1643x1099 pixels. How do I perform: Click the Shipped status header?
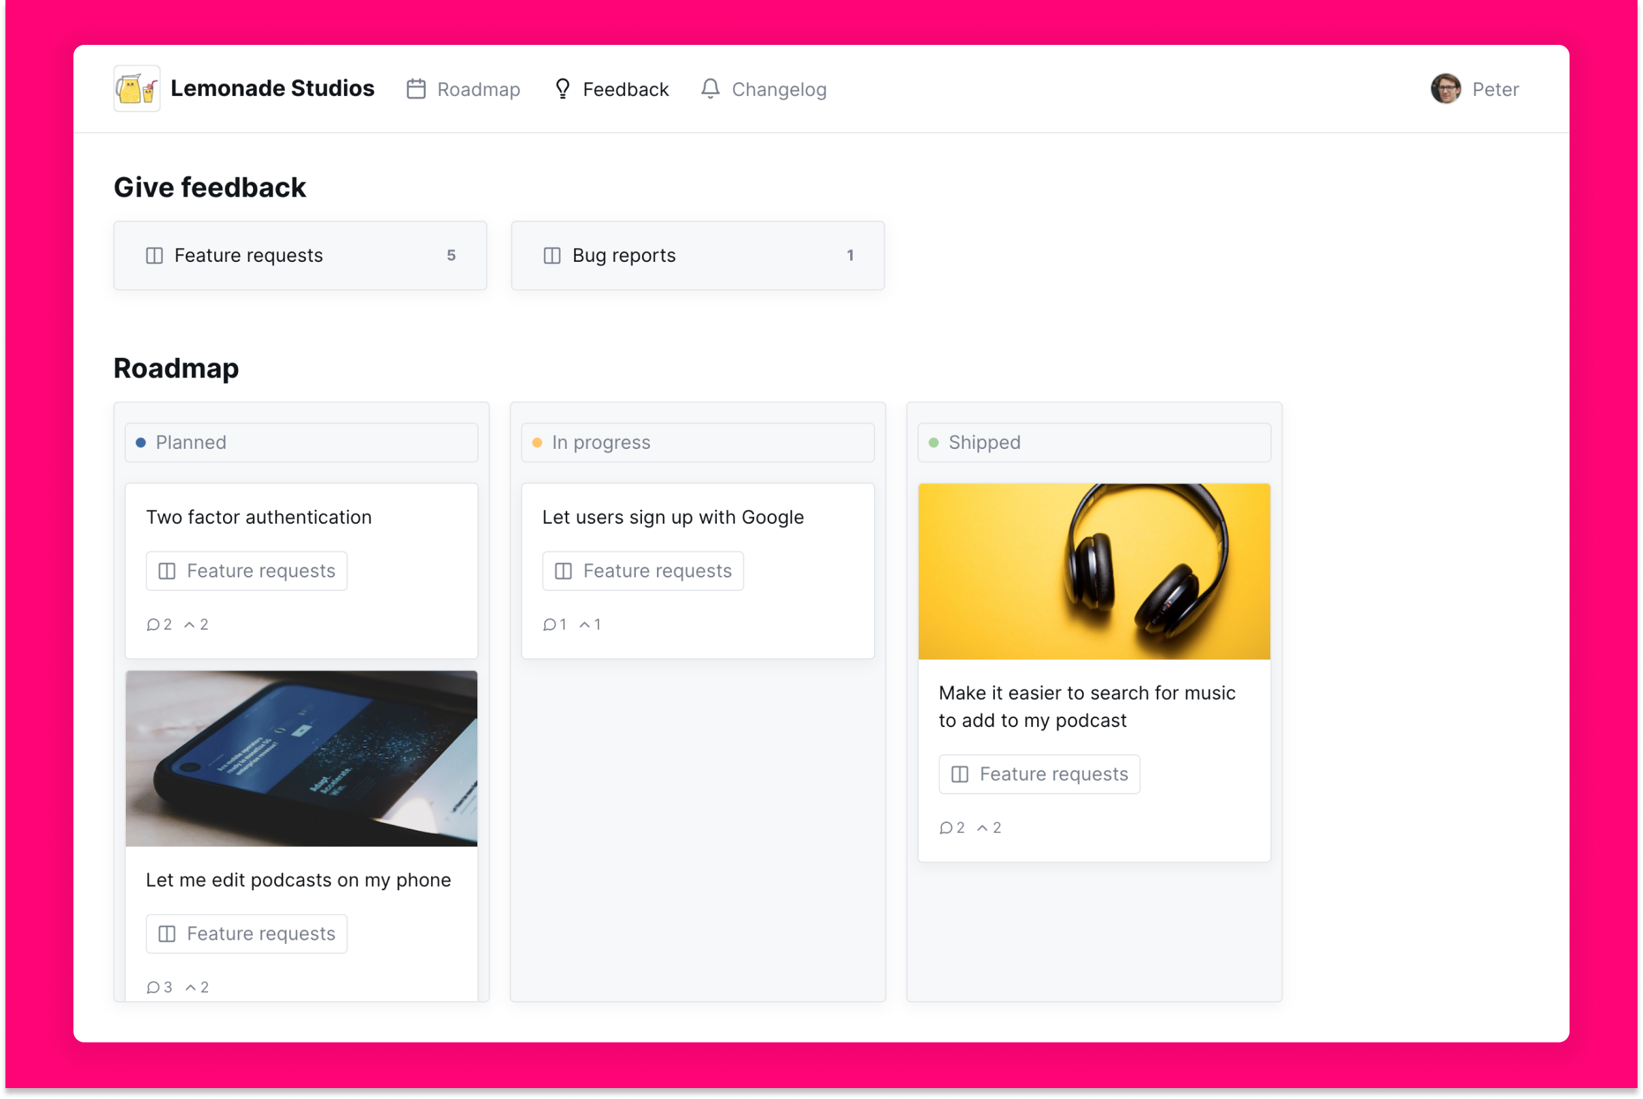1094,442
